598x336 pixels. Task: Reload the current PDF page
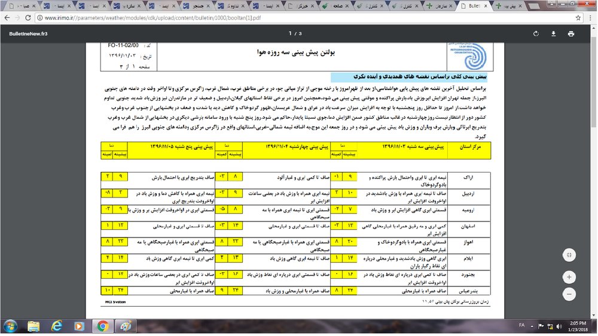click(28, 18)
